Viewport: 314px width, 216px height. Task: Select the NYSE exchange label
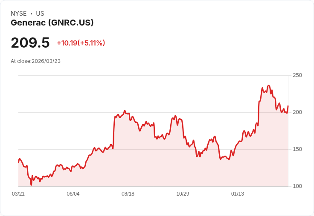pyautogui.click(x=19, y=14)
